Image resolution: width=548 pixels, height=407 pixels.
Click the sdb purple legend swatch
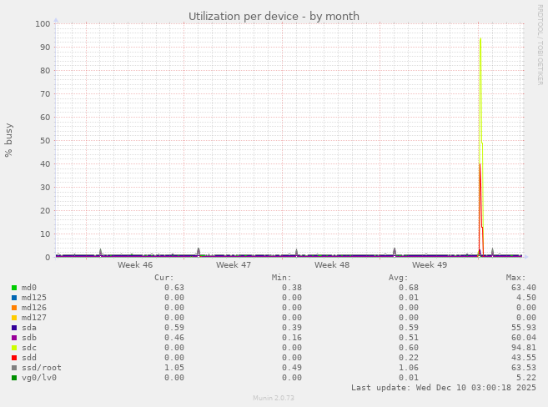pyautogui.click(x=14, y=338)
